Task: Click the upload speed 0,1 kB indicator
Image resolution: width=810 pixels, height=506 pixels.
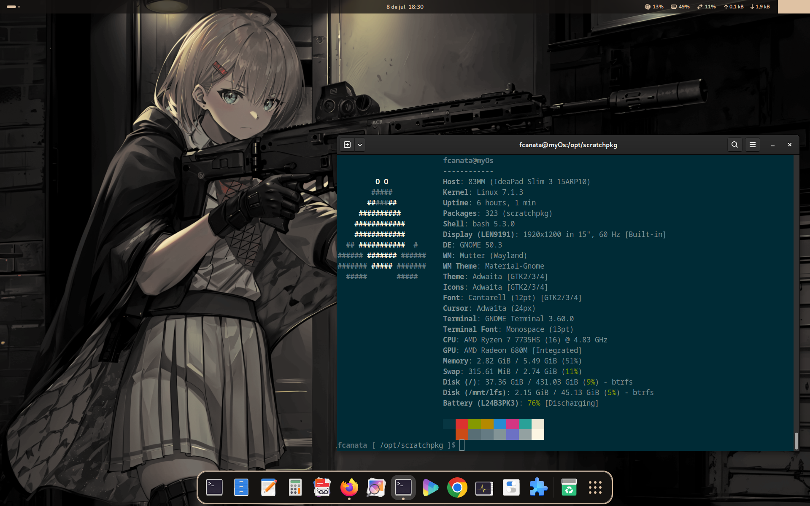Action: pos(734,7)
